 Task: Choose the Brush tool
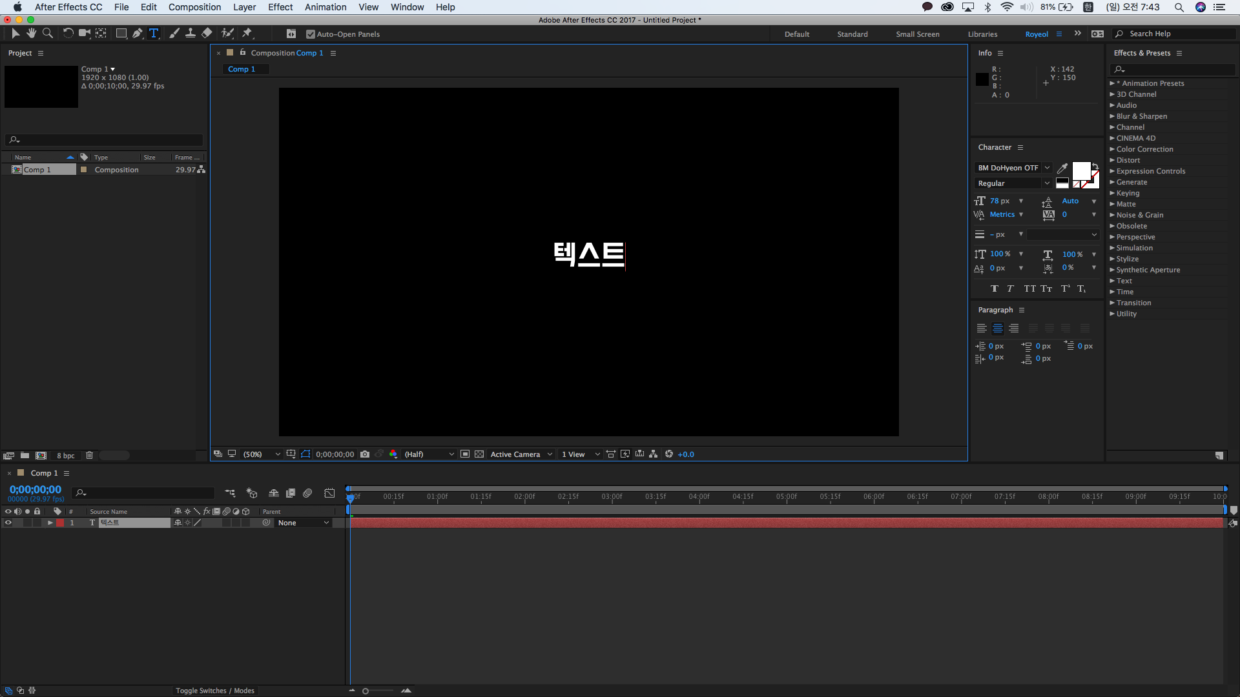pos(174,34)
